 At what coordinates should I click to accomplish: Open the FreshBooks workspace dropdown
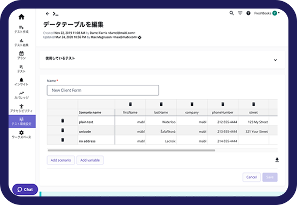tap(267, 13)
